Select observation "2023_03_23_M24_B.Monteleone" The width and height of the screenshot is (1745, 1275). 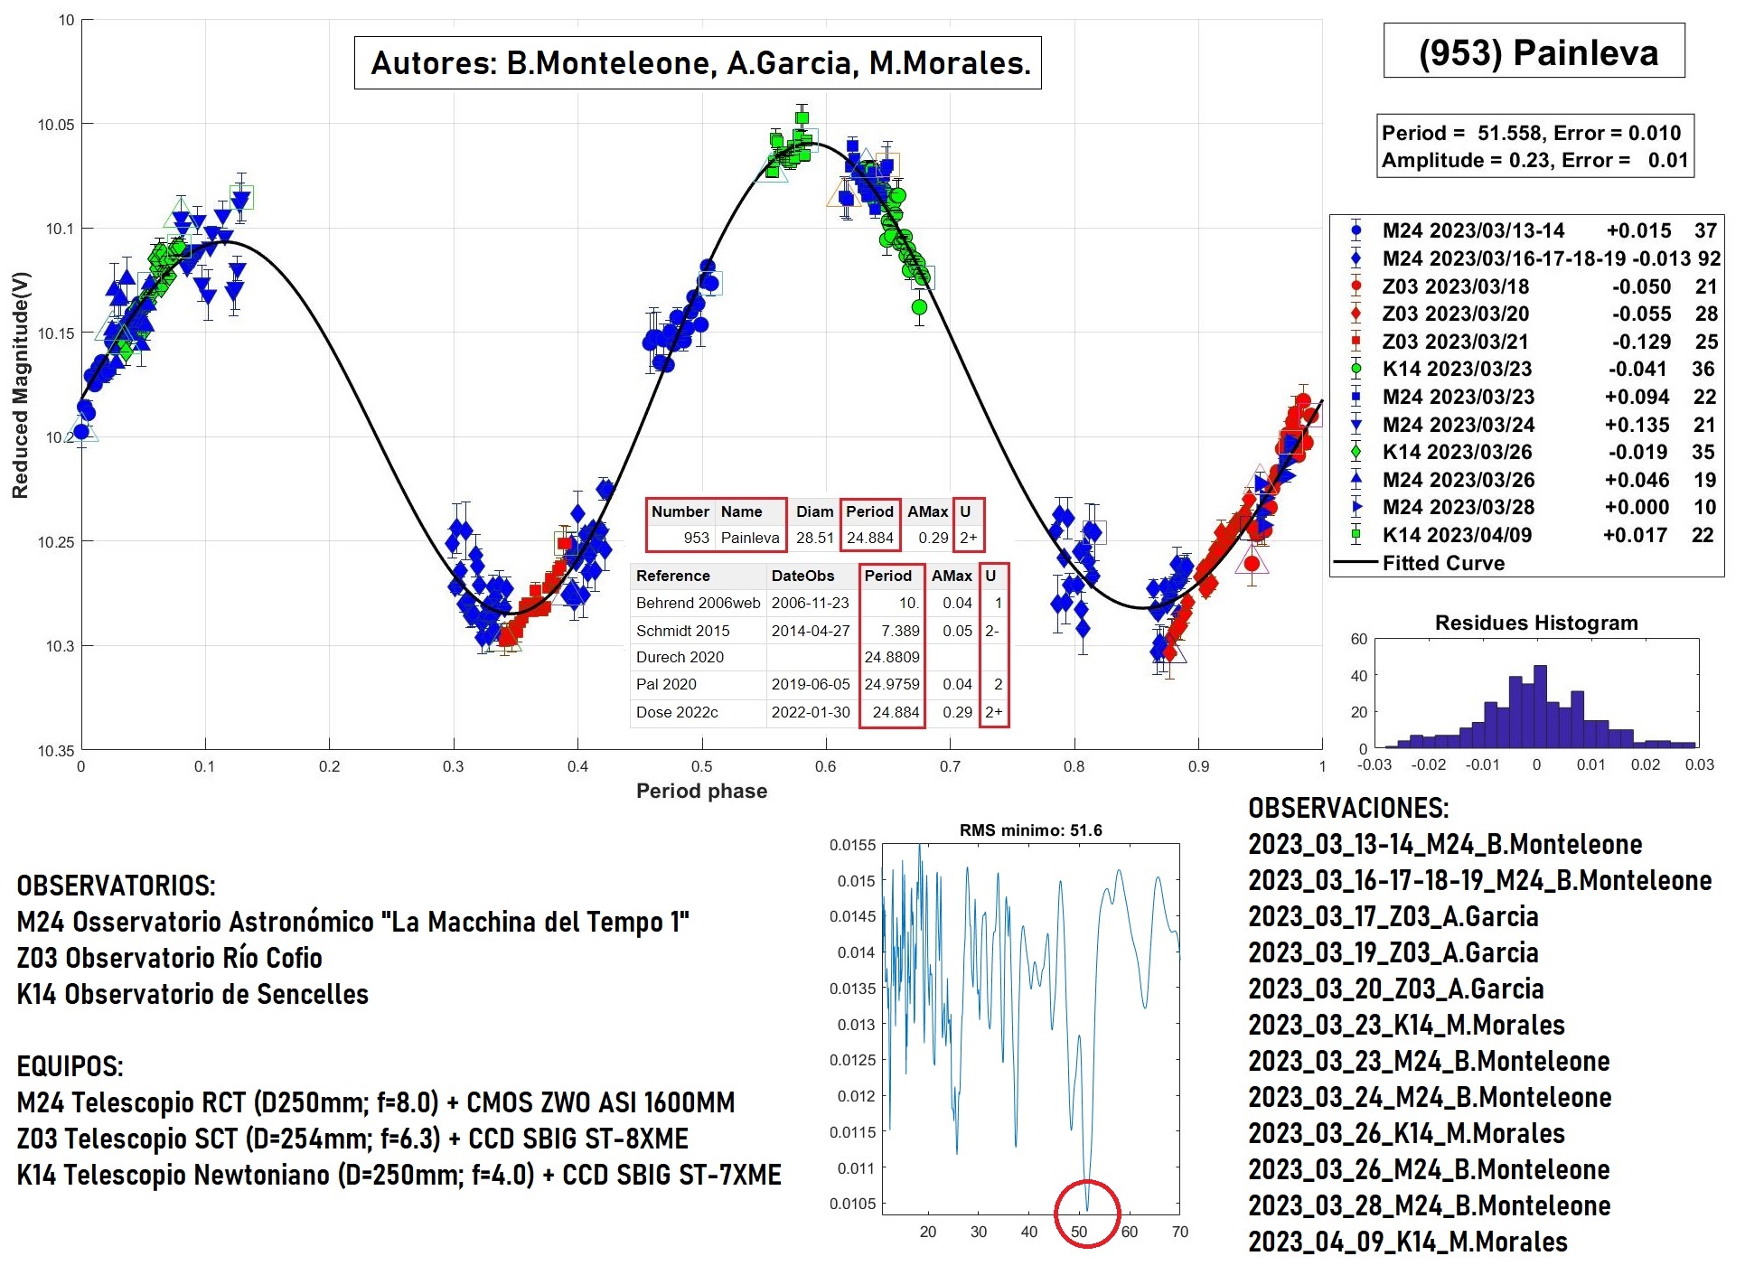[x=1429, y=1061]
